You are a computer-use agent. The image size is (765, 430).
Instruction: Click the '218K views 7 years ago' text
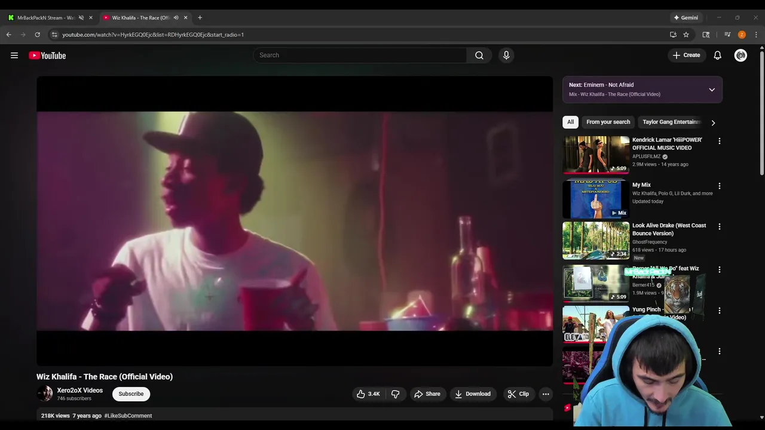pyautogui.click(x=71, y=416)
